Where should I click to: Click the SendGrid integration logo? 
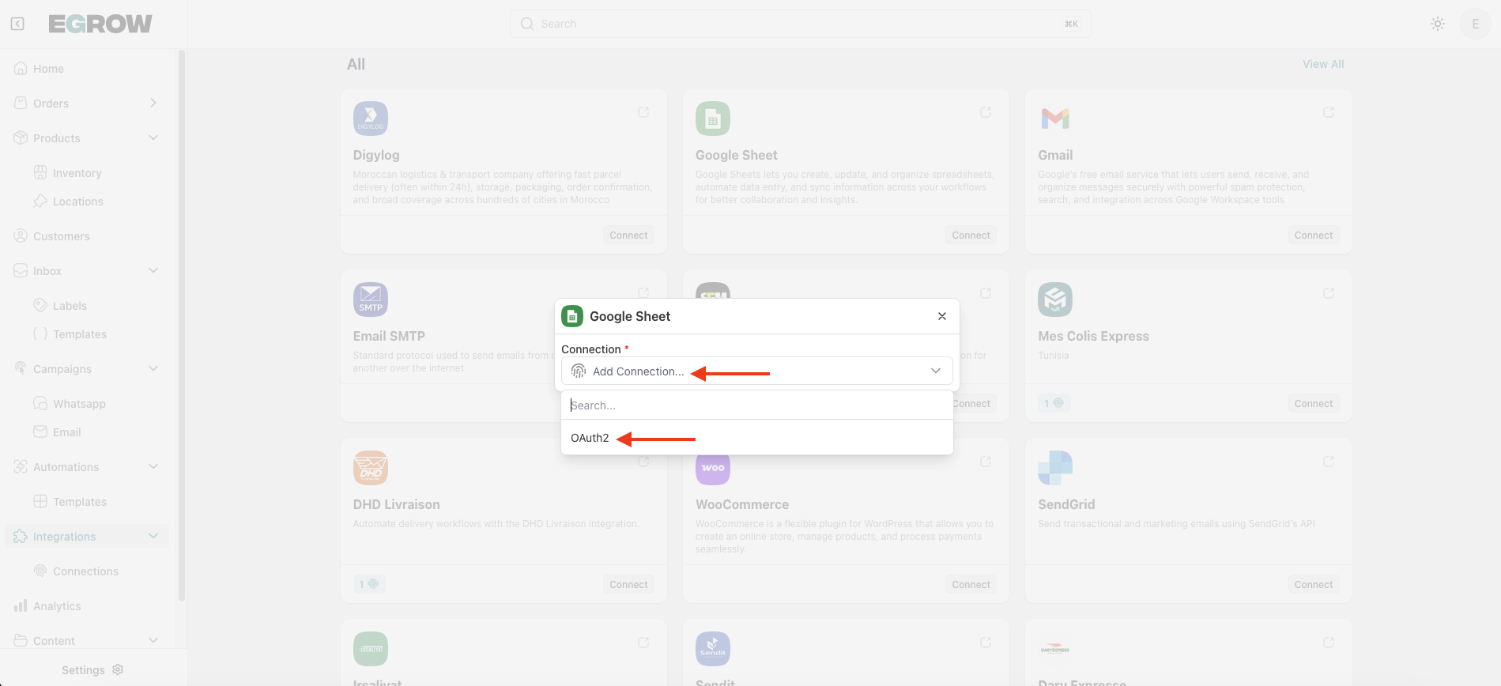click(1055, 468)
